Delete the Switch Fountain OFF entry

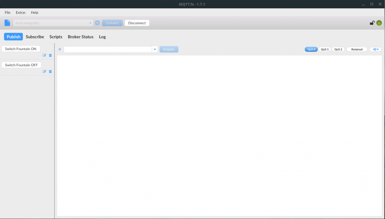(50, 71)
